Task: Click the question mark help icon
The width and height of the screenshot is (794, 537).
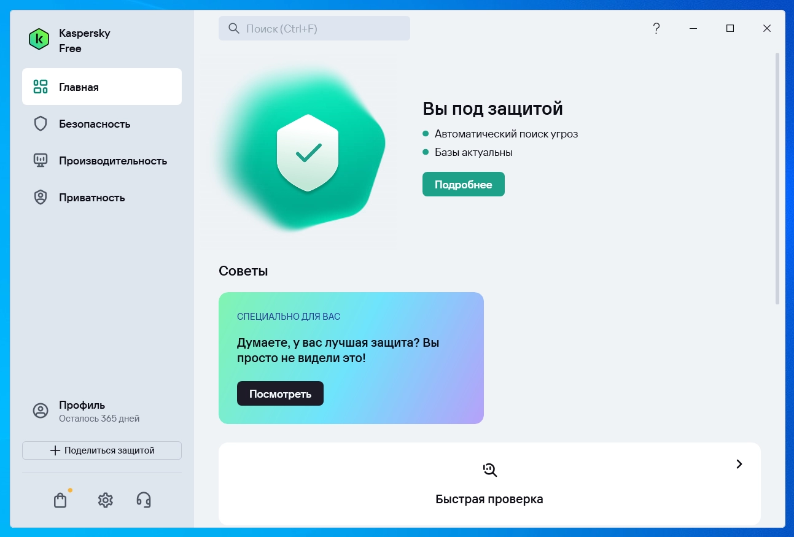Action: 656,28
